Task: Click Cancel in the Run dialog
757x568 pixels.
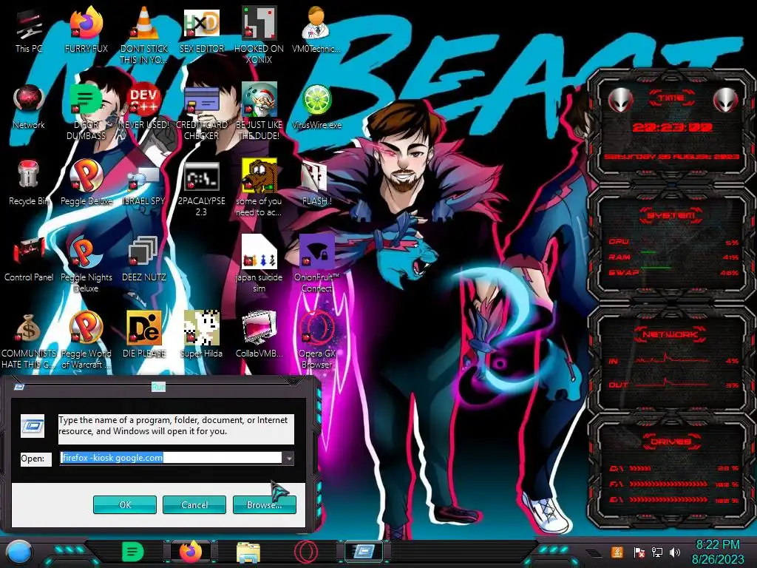Action: pyautogui.click(x=194, y=504)
